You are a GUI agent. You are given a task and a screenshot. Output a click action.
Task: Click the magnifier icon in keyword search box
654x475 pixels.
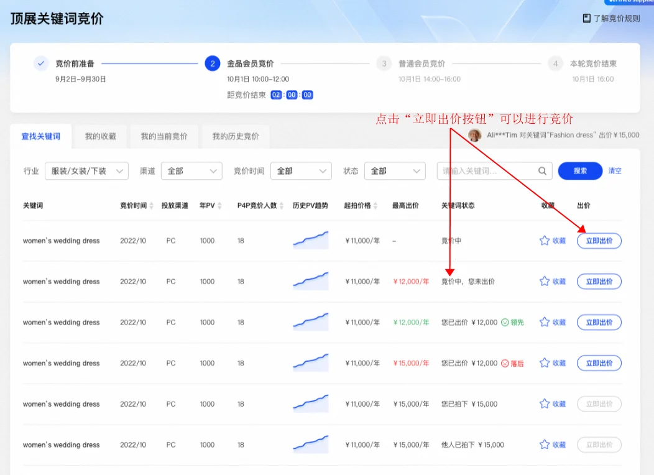[x=542, y=171]
